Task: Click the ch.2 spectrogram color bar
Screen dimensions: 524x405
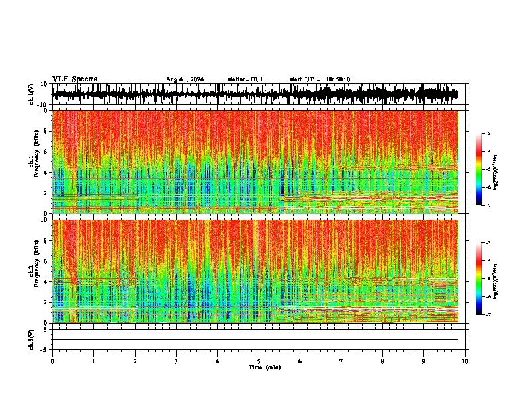Action: pos(479,279)
